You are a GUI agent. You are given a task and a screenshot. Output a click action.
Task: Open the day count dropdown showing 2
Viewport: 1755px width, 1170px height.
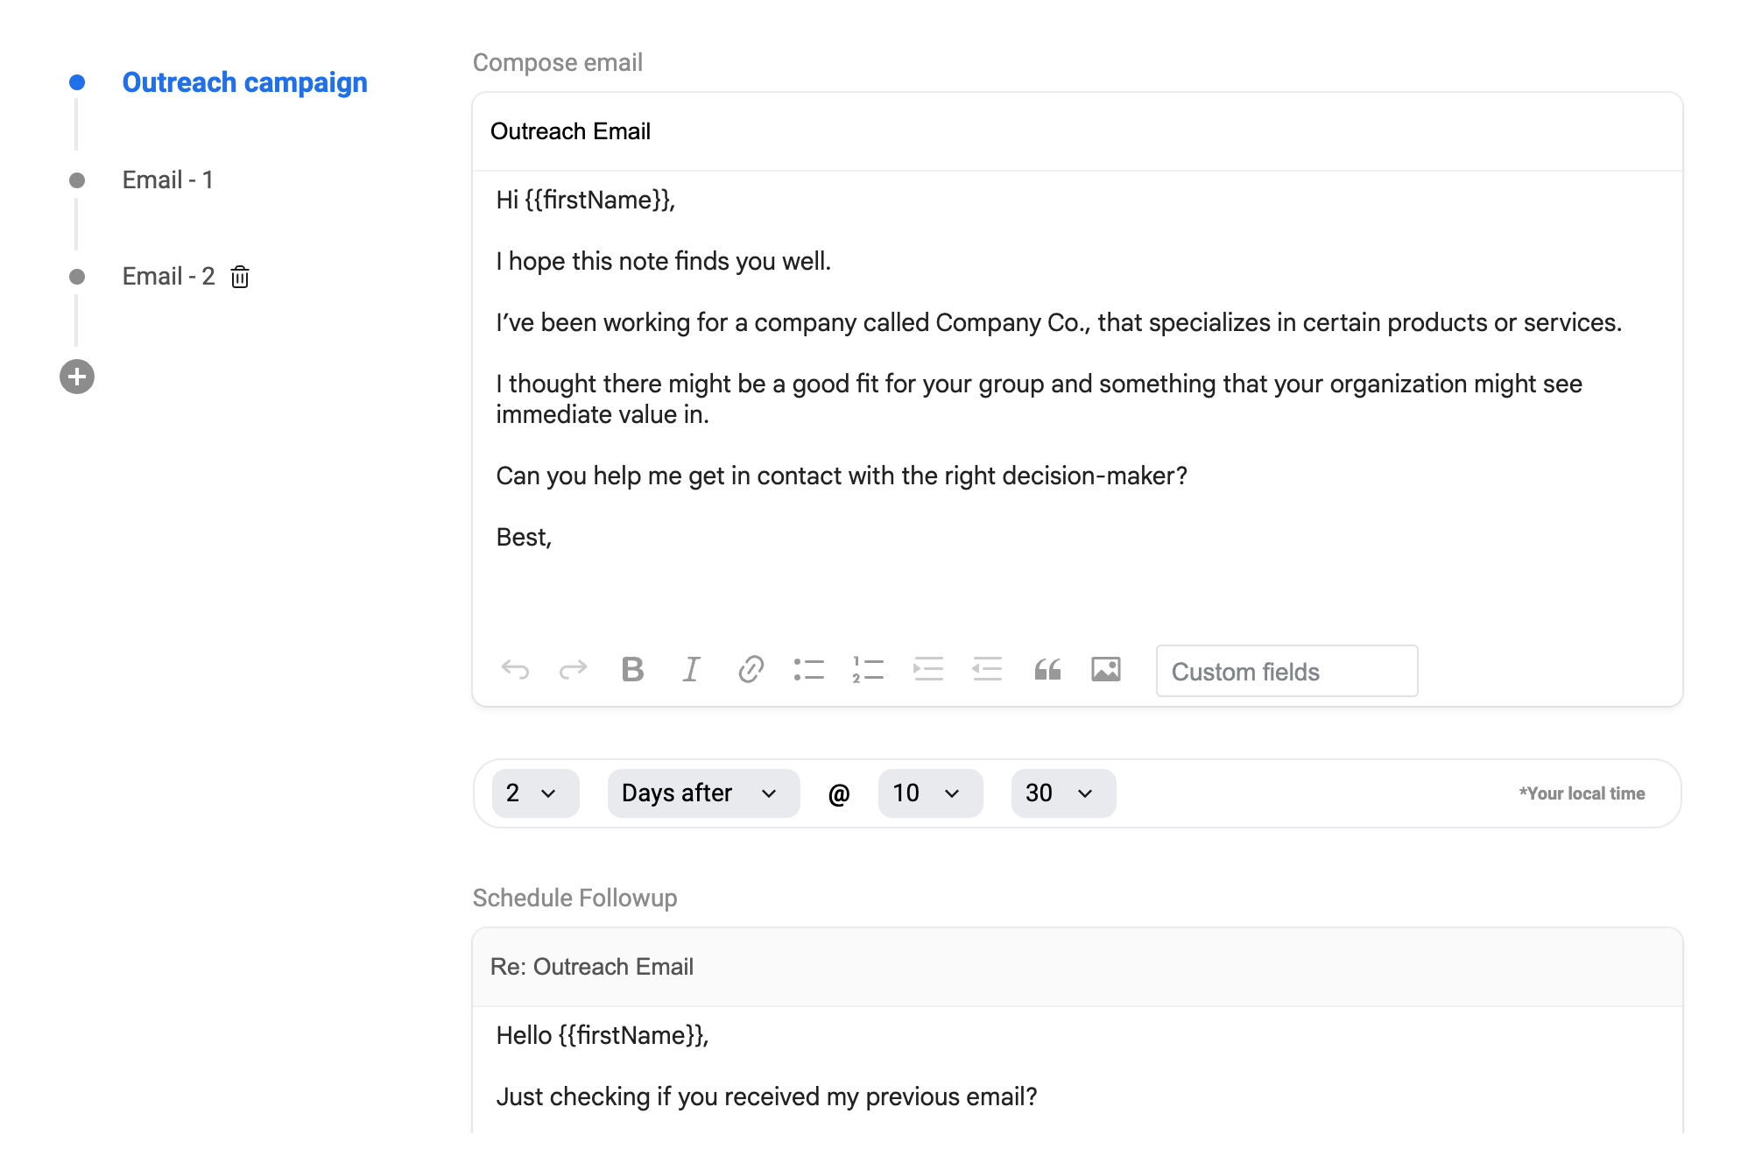click(535, 793)
